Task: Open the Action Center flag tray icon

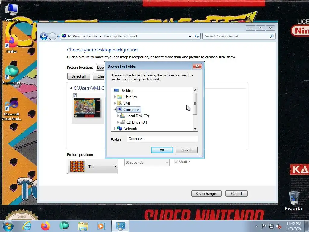Action: click(264, 226)
